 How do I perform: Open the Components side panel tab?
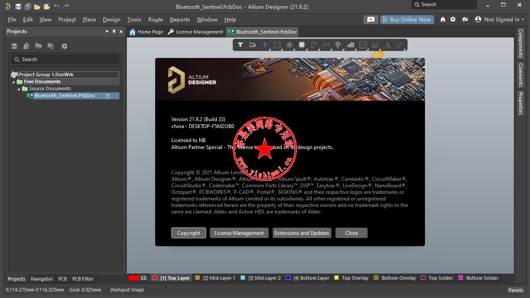tap(520, 44)
